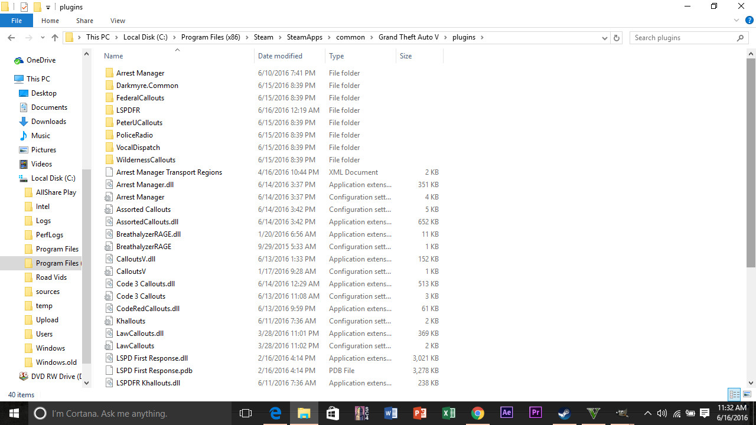Switch to Grand Theft Auto V taskbar icon
The image size is (756, 425).
pos(593,413)
